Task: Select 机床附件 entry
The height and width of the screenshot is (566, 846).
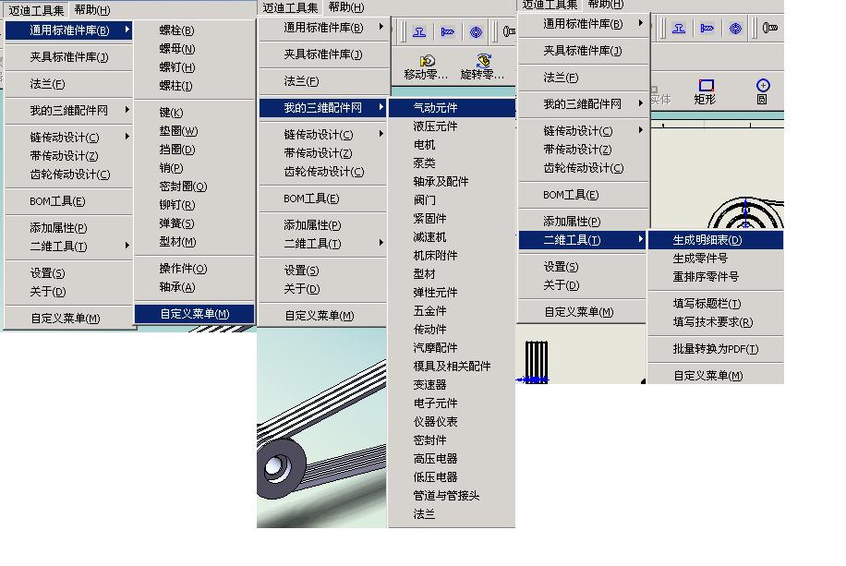Action: [x=435, y=255]
